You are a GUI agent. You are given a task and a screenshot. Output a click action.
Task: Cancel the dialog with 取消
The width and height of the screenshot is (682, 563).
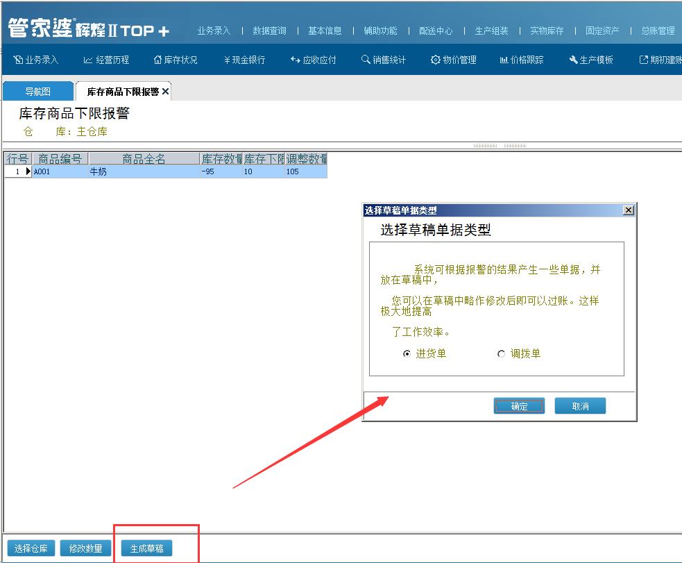[x=580, y=406]
